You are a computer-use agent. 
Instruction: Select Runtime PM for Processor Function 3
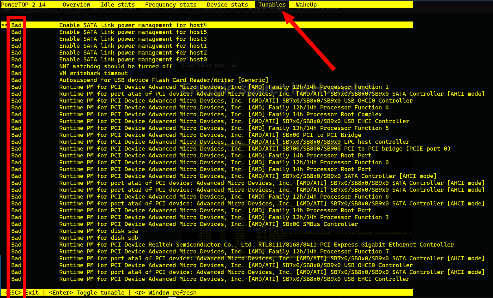[x=224, y=217]
